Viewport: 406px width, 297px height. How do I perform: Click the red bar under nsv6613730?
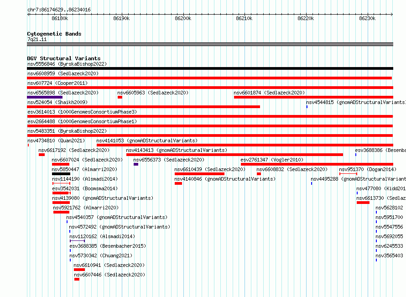pos(363,203)
